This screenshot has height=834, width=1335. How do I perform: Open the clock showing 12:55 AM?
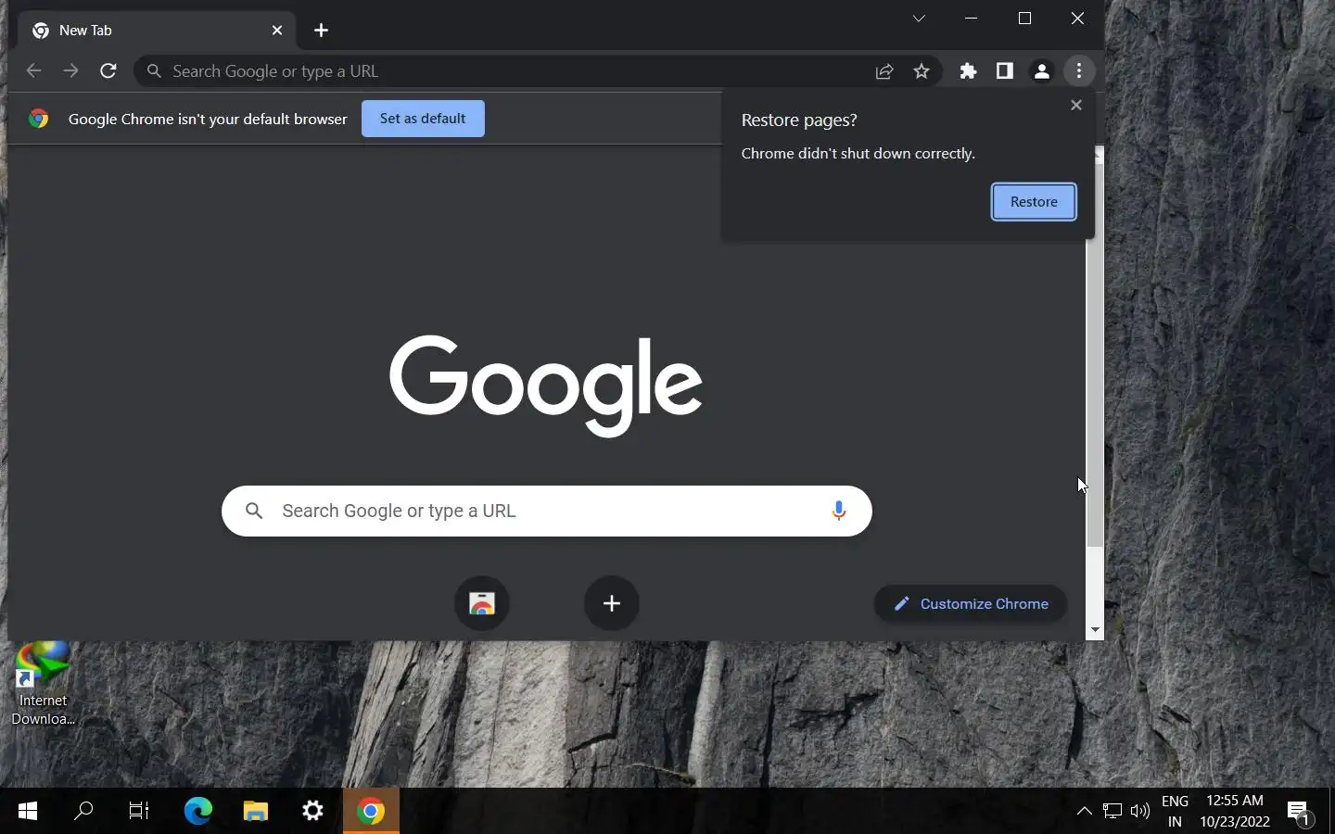point(1235,812)
